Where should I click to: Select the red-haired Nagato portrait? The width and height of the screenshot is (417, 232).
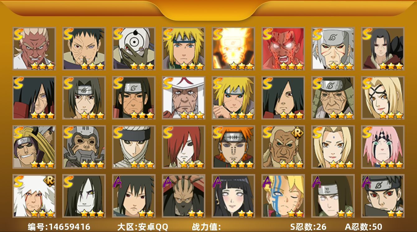(184, 147)
